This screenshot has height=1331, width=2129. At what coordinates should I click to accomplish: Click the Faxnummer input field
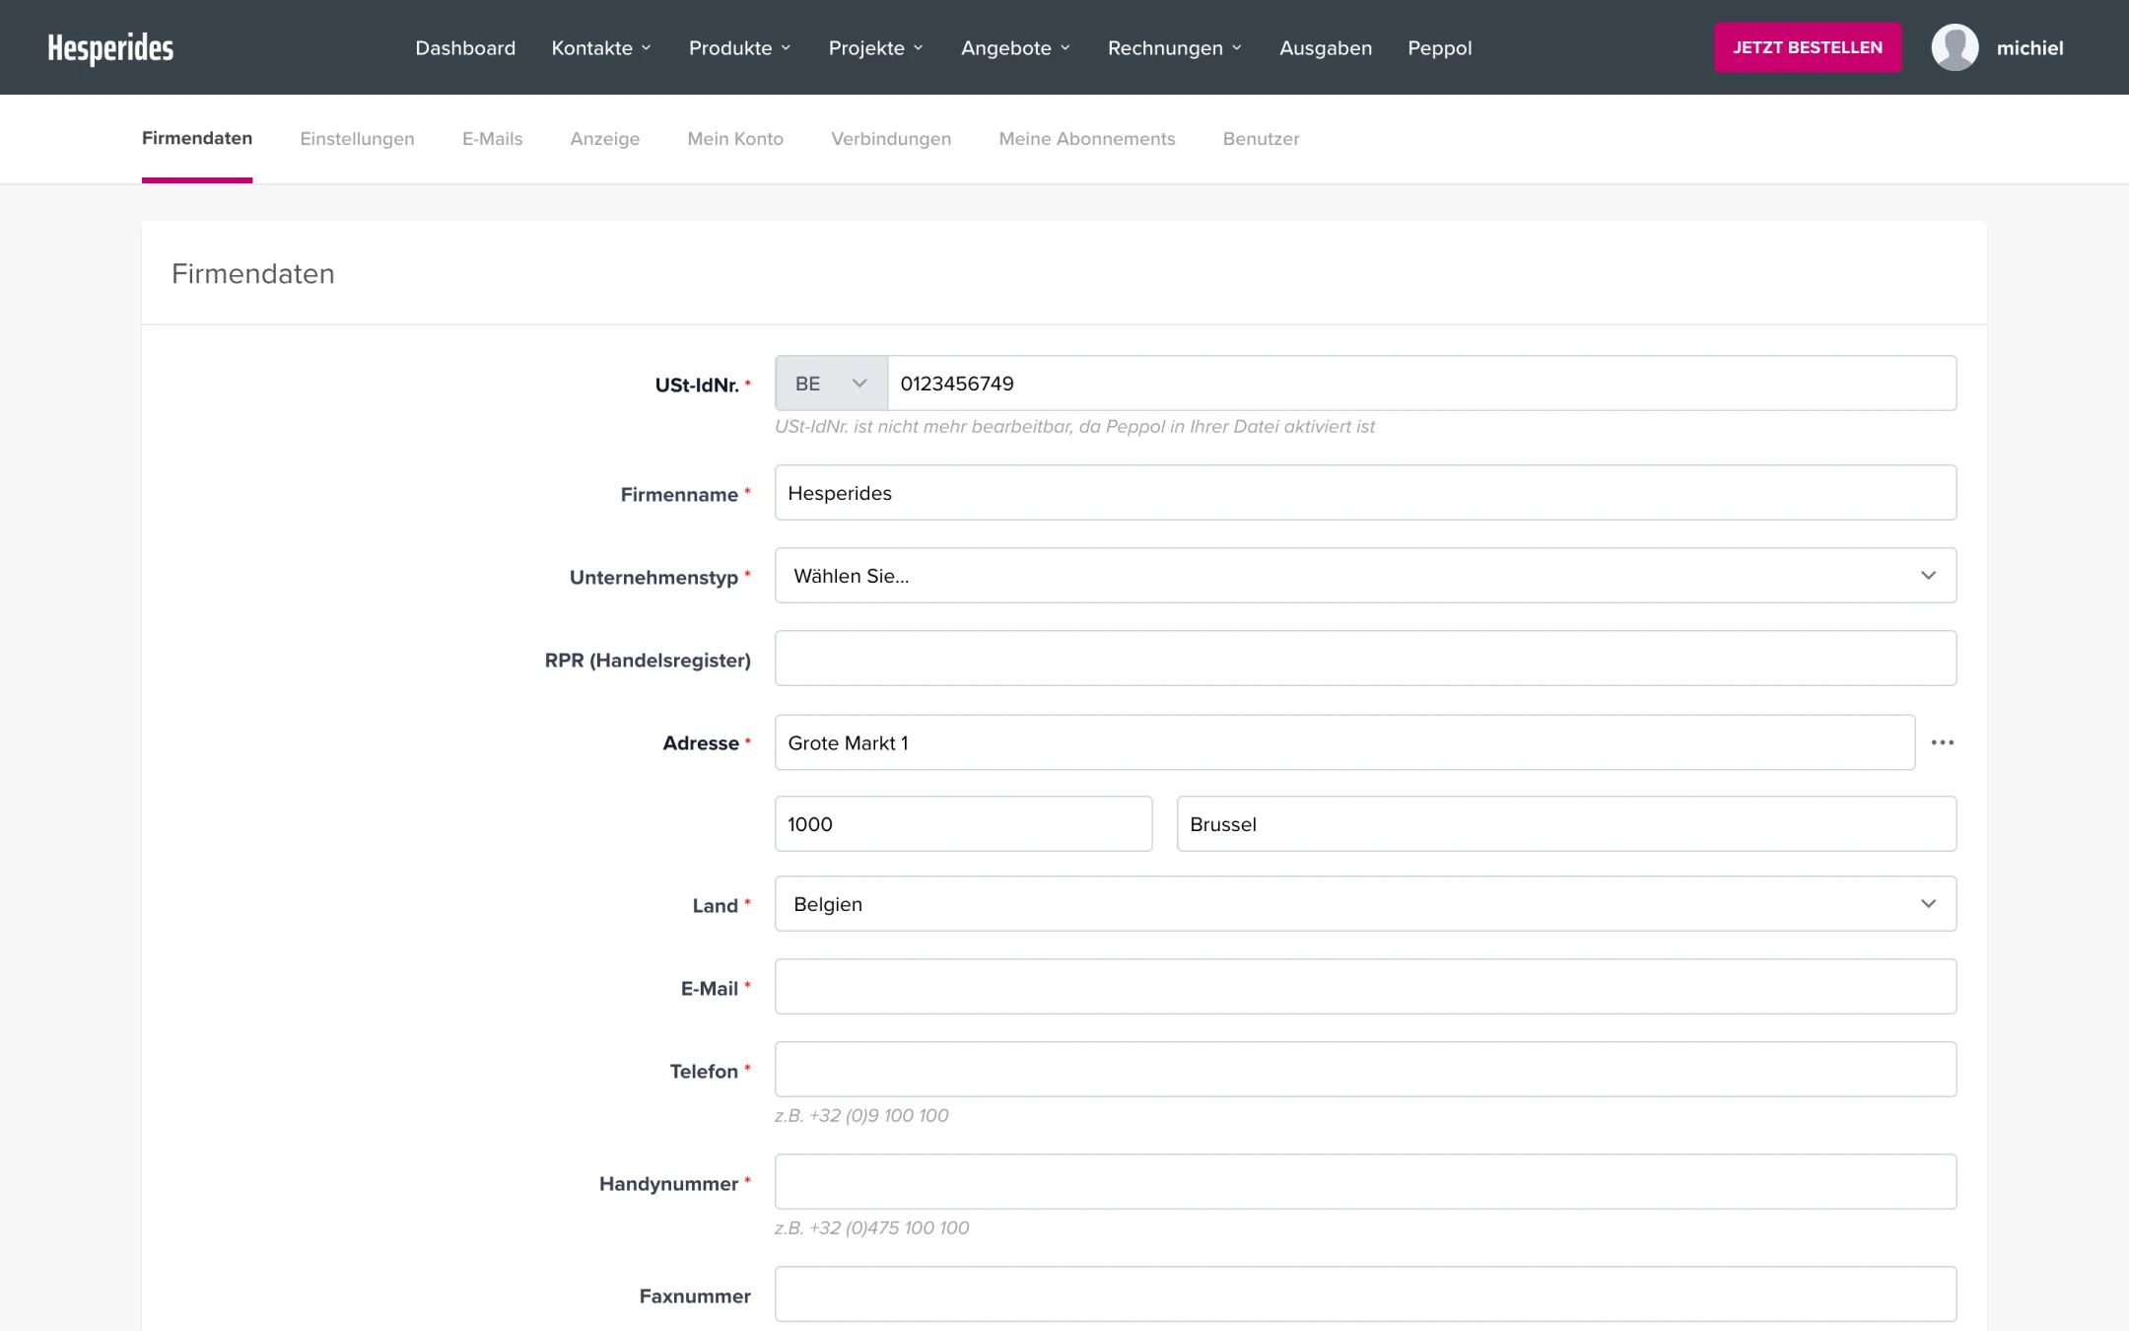[1365, 1295]
